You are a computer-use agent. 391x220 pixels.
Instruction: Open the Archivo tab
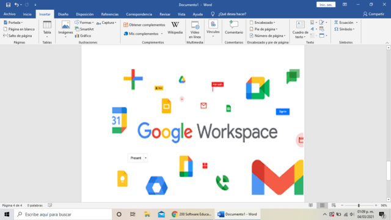click(x=10, y=14)
